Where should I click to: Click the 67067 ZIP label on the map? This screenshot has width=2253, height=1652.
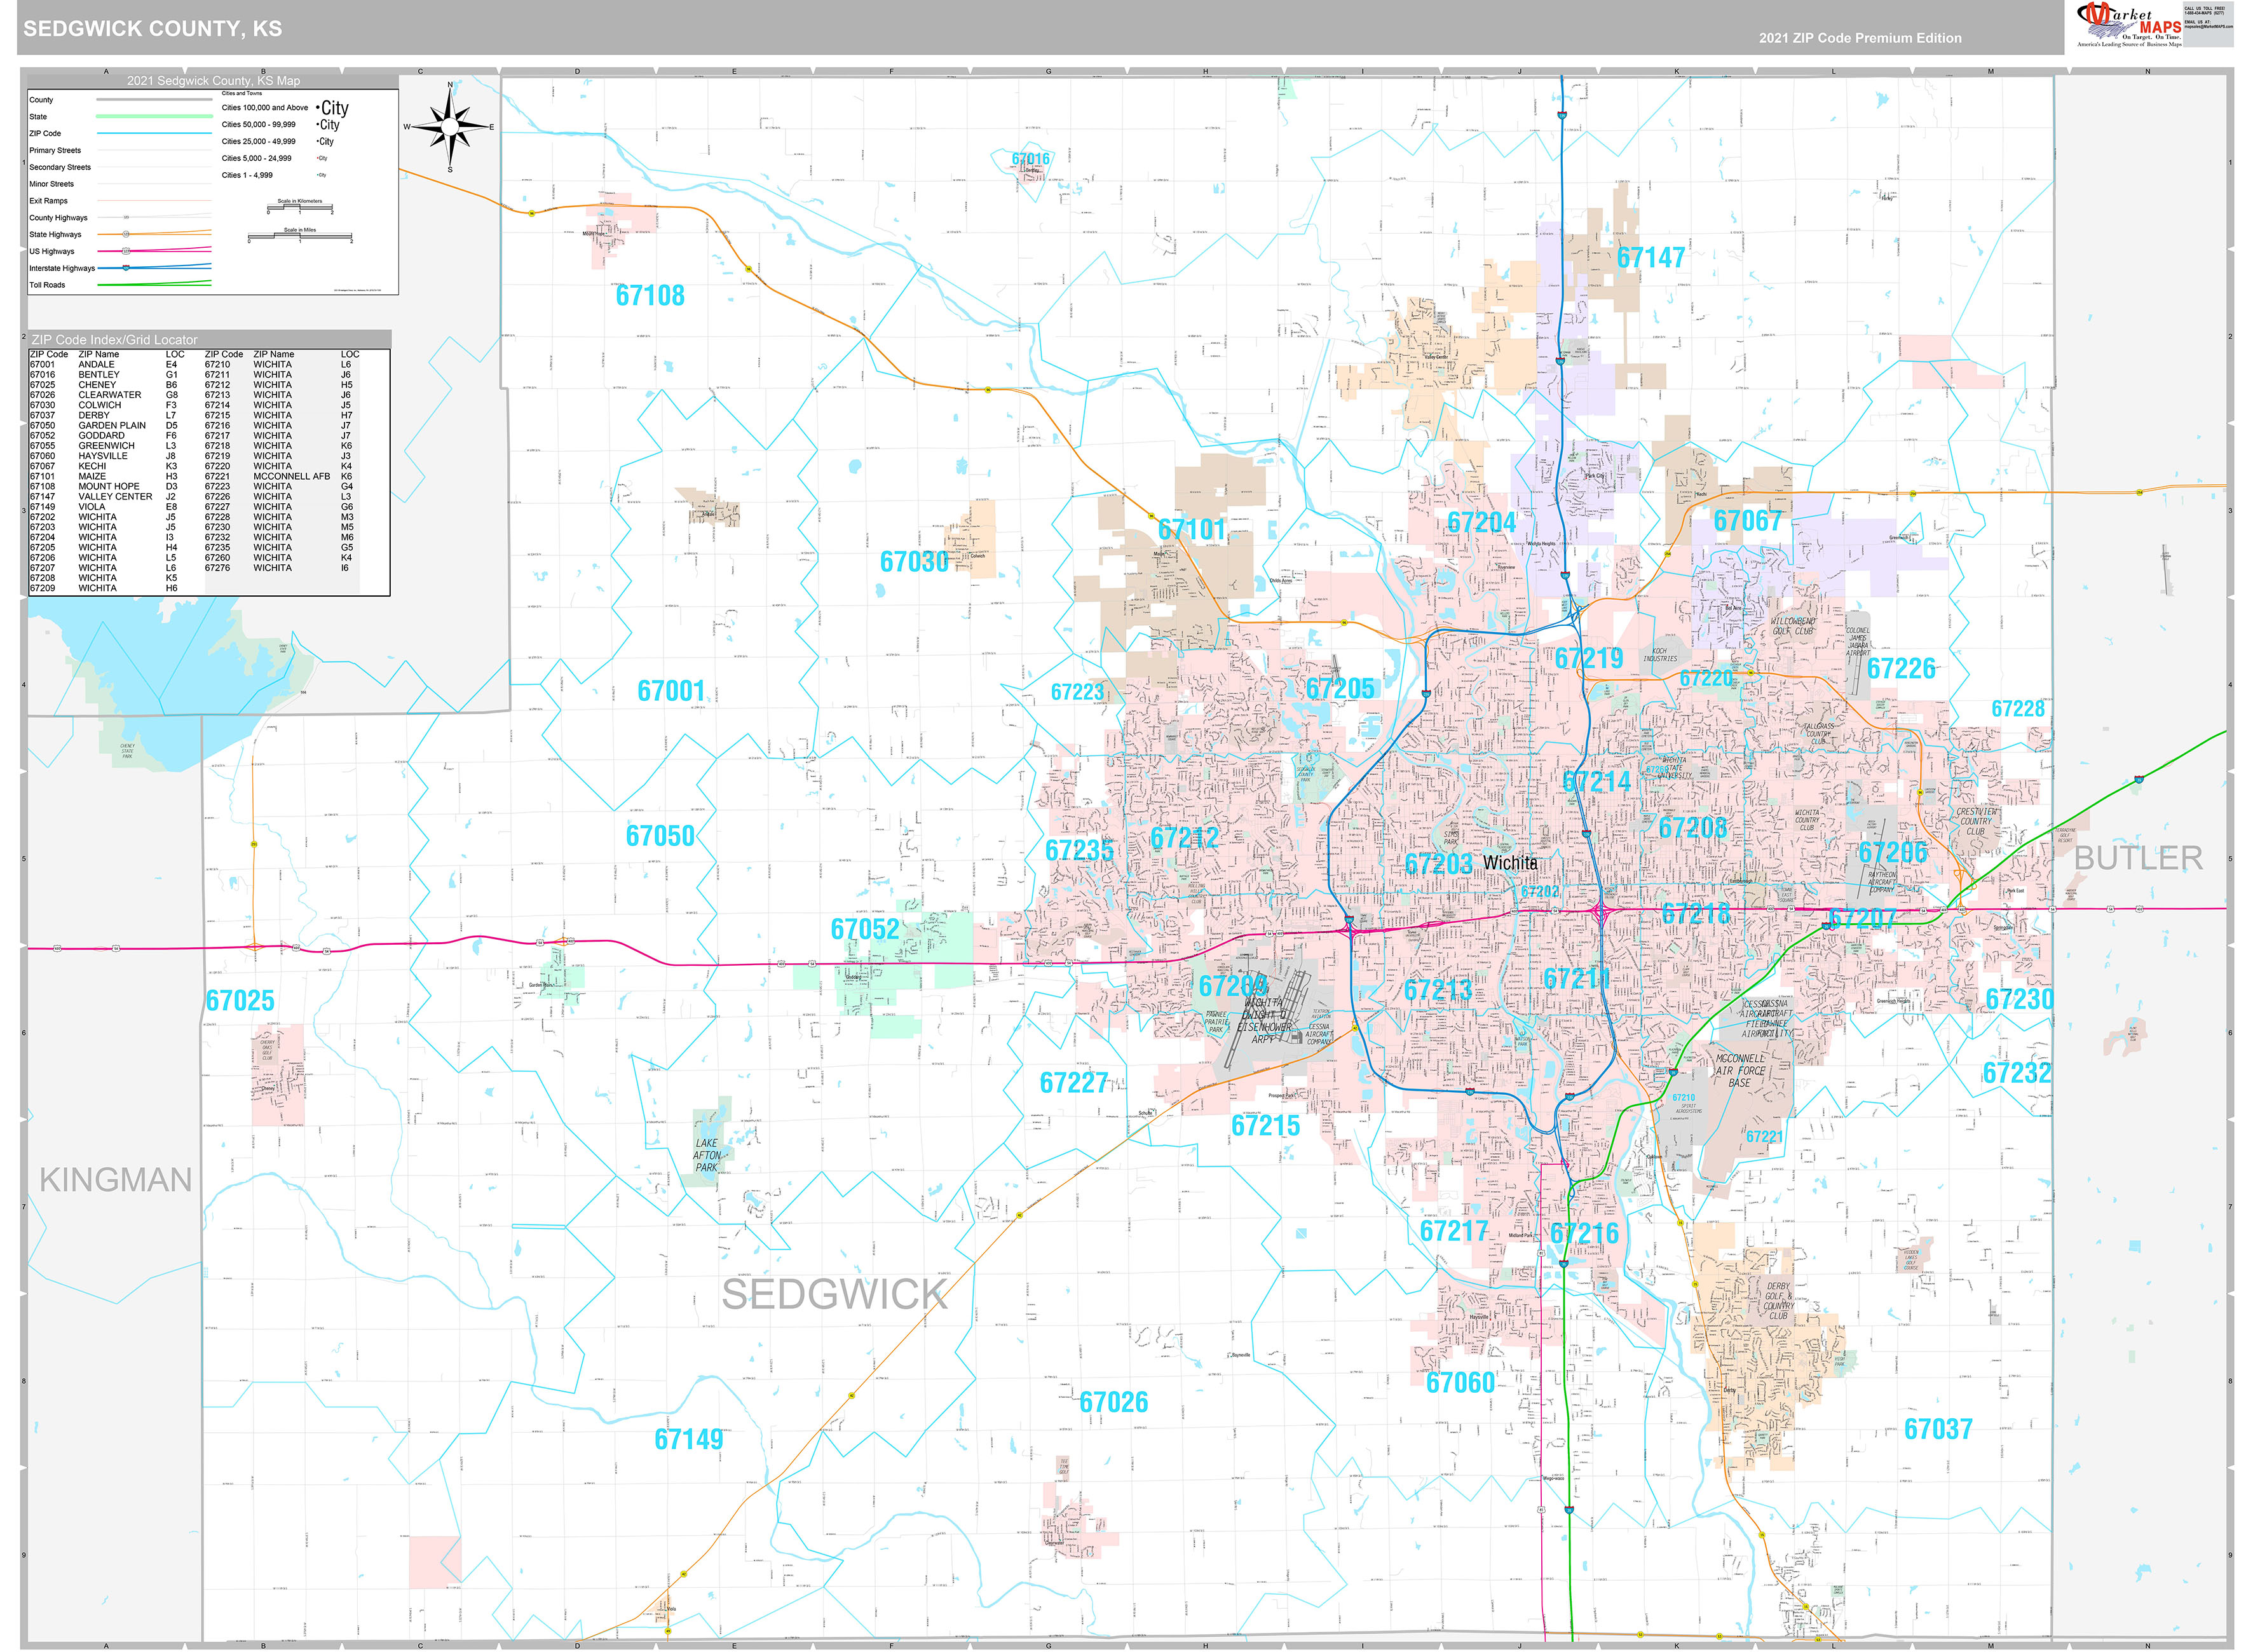1748,520
